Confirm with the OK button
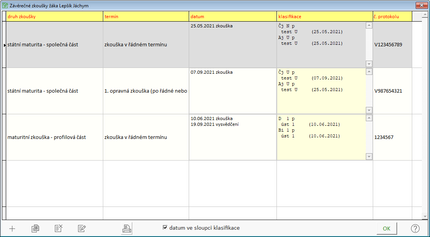This screenshot has width=430, height=237. point(387,229)
